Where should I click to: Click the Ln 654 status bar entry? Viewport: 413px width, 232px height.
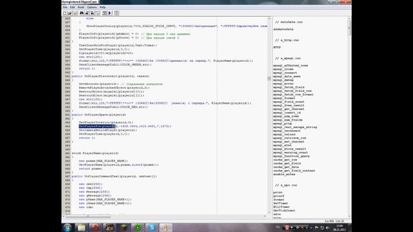coord(329,221)
